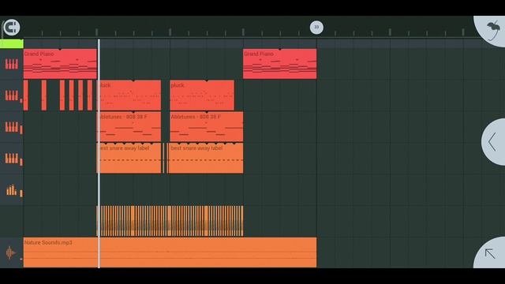Select the Grand Piano track icon
Viewport: 505px width, 284px height.
pos(12,64)
